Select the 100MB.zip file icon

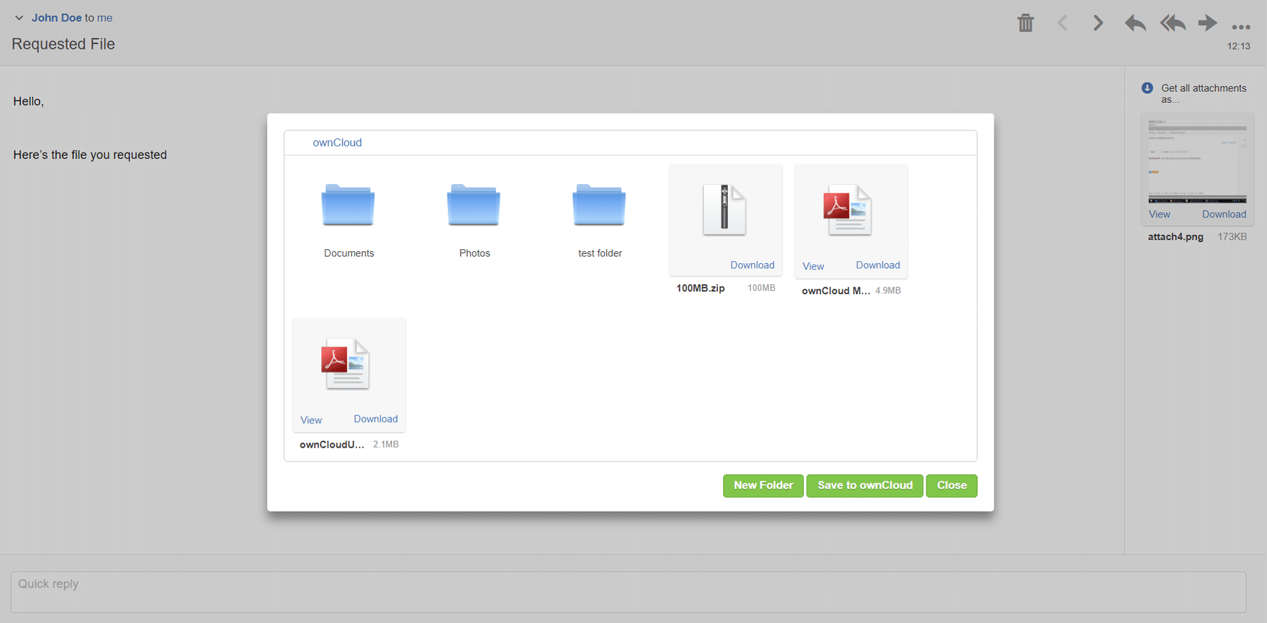point(725,210)
